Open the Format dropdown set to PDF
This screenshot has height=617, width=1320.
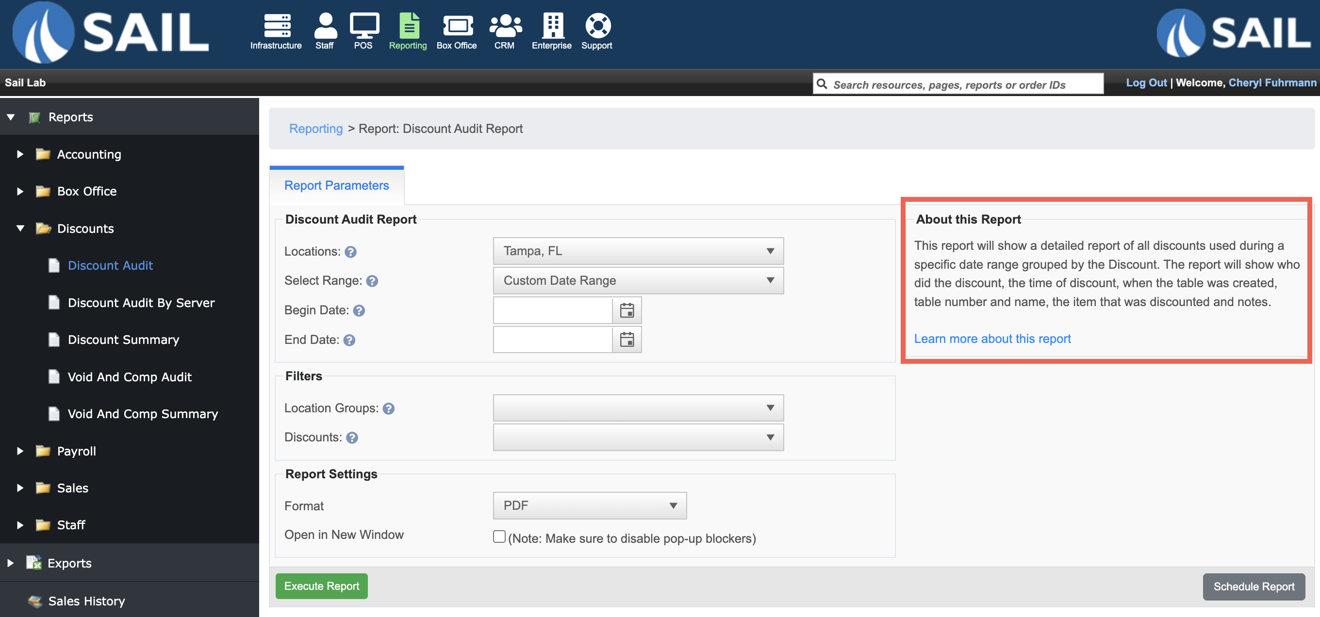(589, 505)
